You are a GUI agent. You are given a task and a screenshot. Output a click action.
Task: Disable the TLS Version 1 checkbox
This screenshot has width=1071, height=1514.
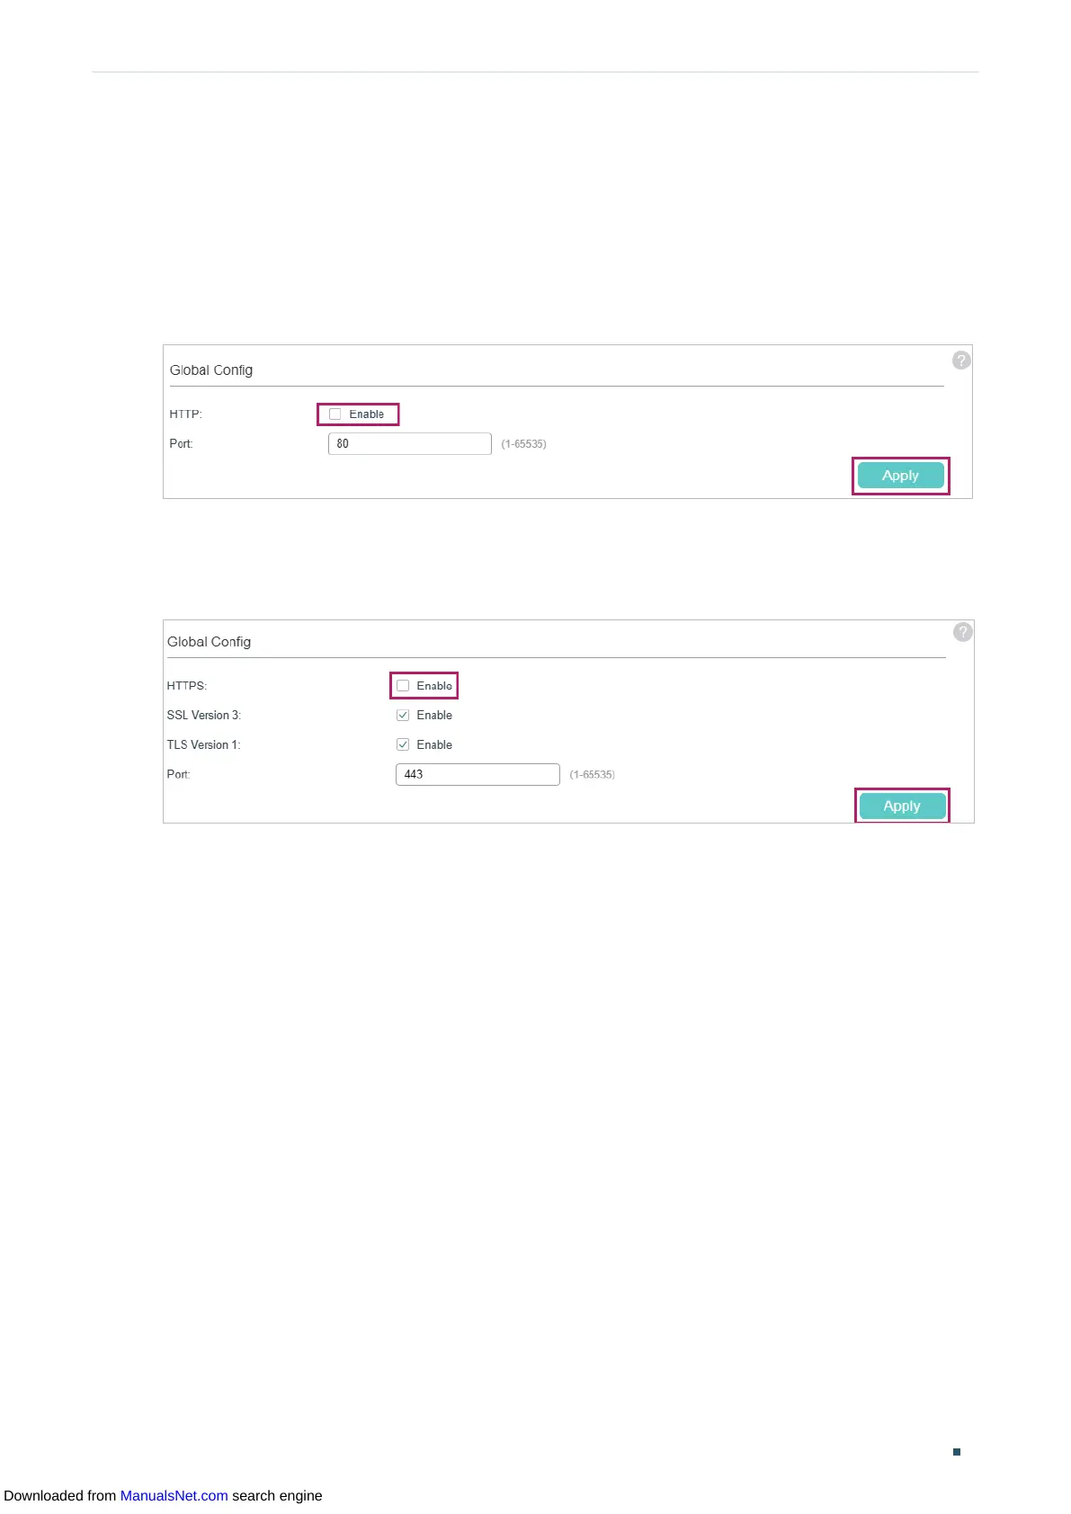pos(403,745)
